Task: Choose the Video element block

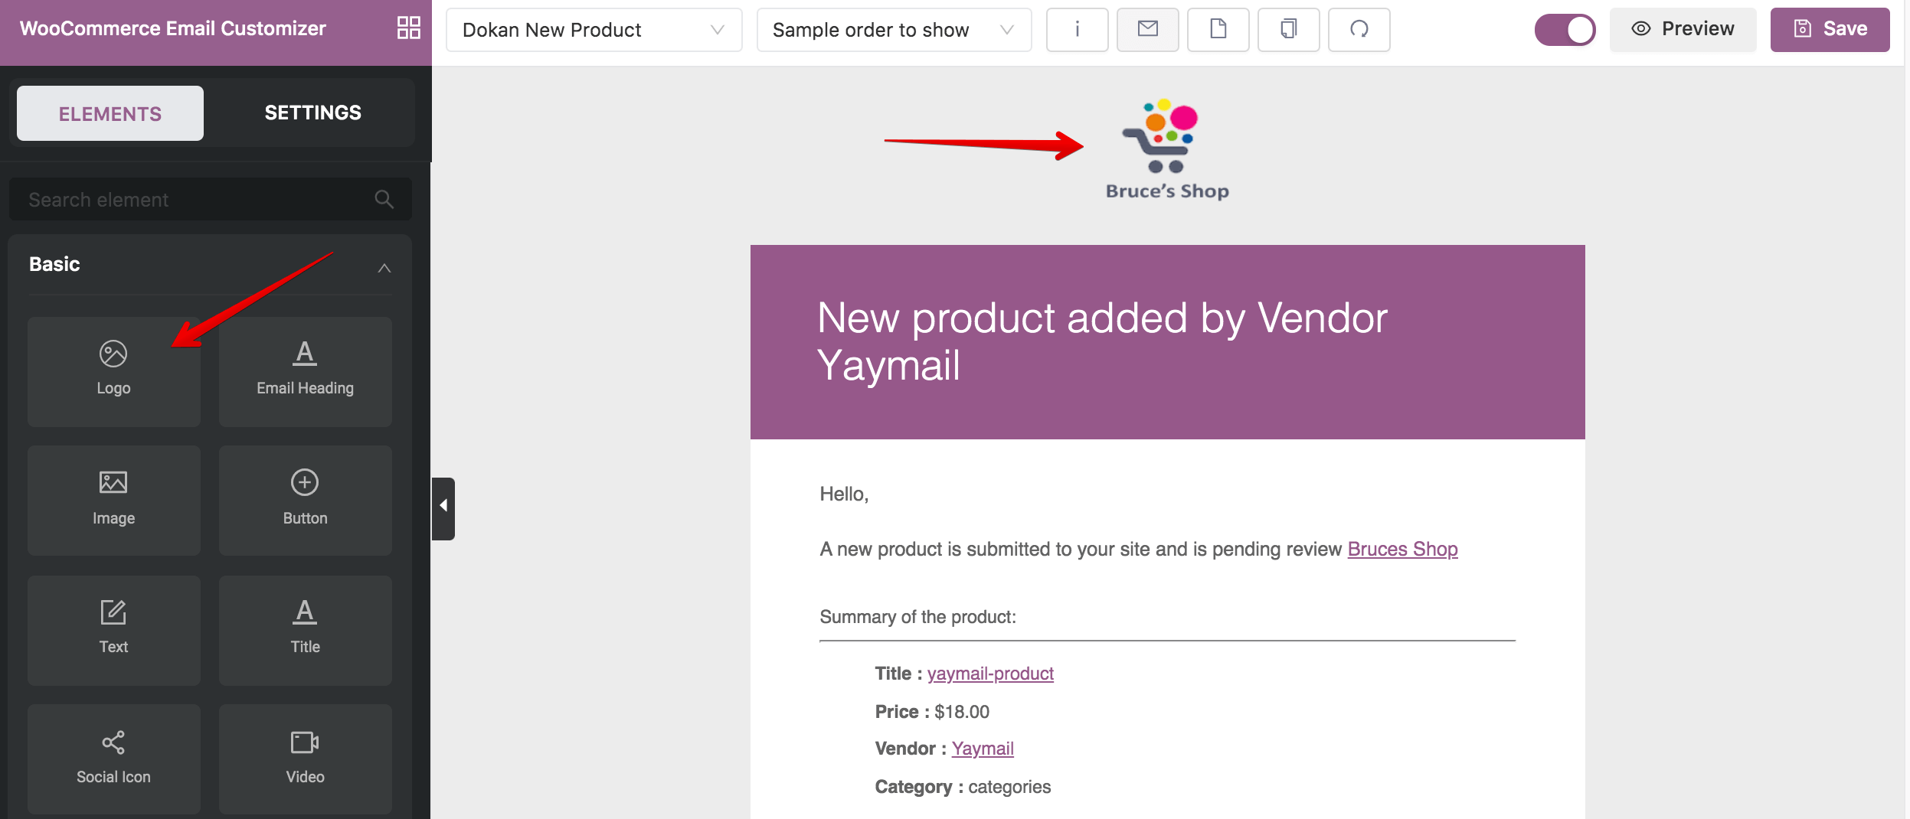Action: pyautogui.click(x=305, y=759)
